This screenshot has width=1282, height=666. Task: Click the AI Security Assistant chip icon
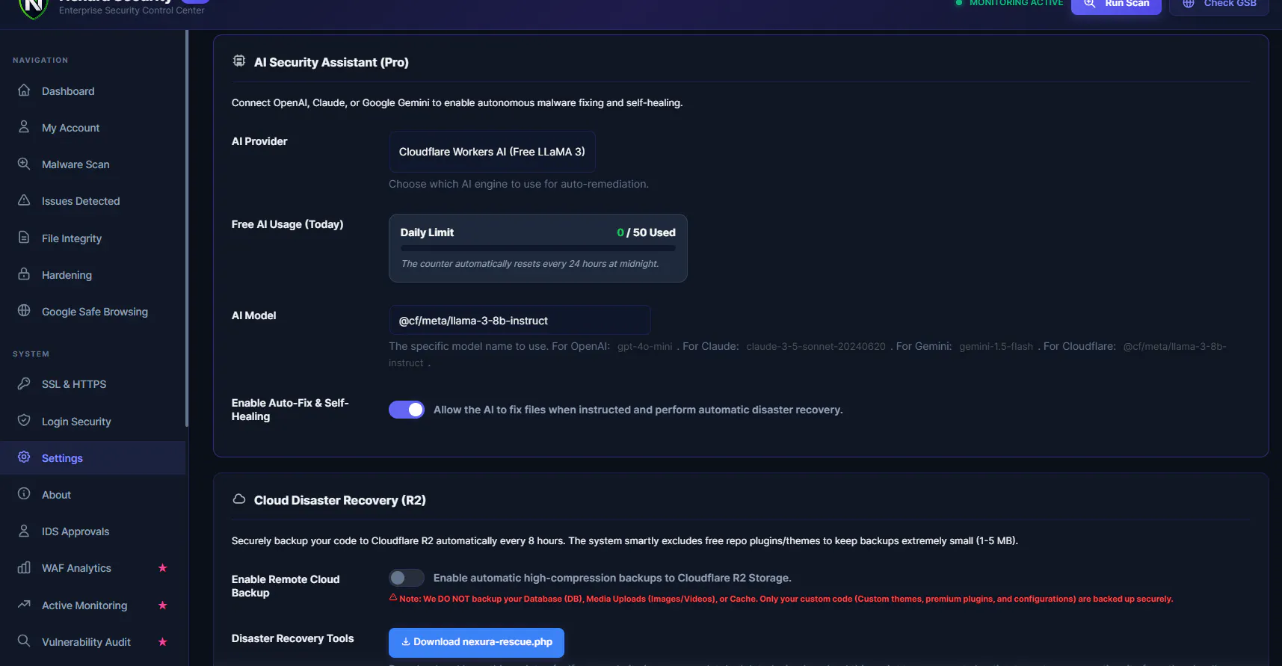tap(239, 61)
